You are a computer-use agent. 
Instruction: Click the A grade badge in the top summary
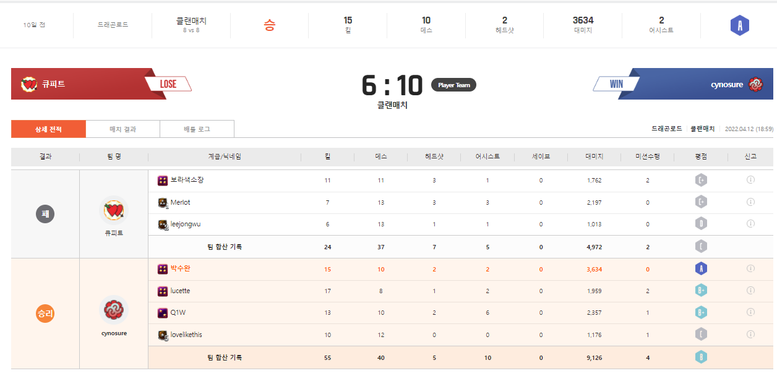tap(739, 25)
